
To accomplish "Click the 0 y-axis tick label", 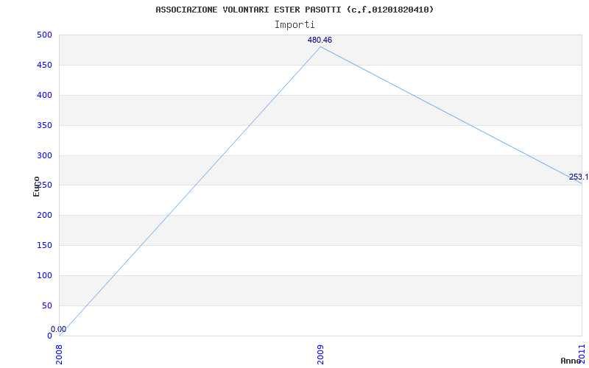I will pyautogui.click(x=49, y=336).
